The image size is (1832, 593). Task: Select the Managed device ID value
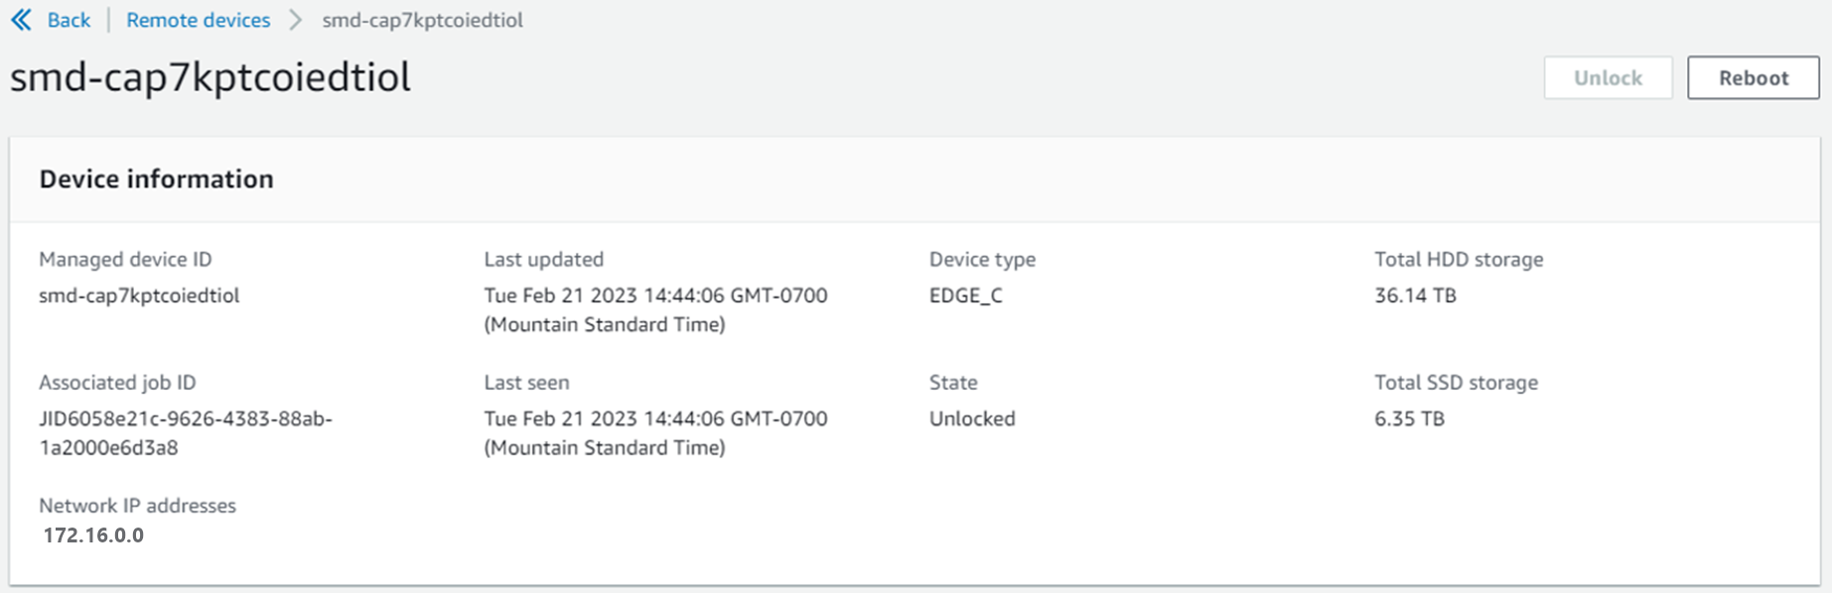(x=139, y=296)
